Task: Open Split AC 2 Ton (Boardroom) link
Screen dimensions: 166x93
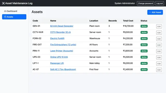Action: coord(63,69)
